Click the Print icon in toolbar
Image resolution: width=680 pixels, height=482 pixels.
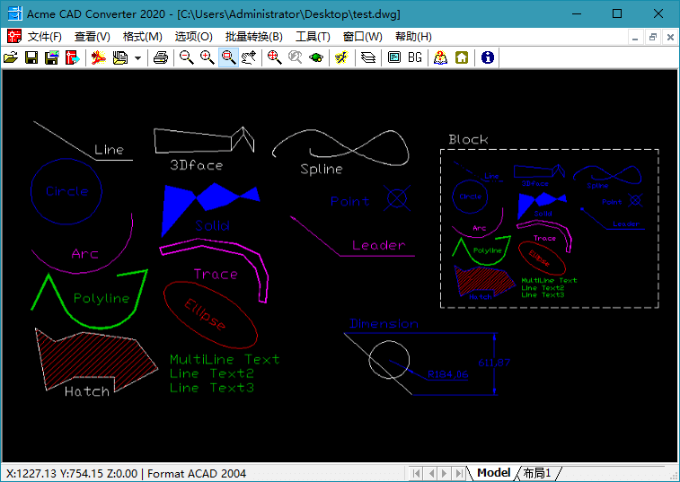[160, 57]
